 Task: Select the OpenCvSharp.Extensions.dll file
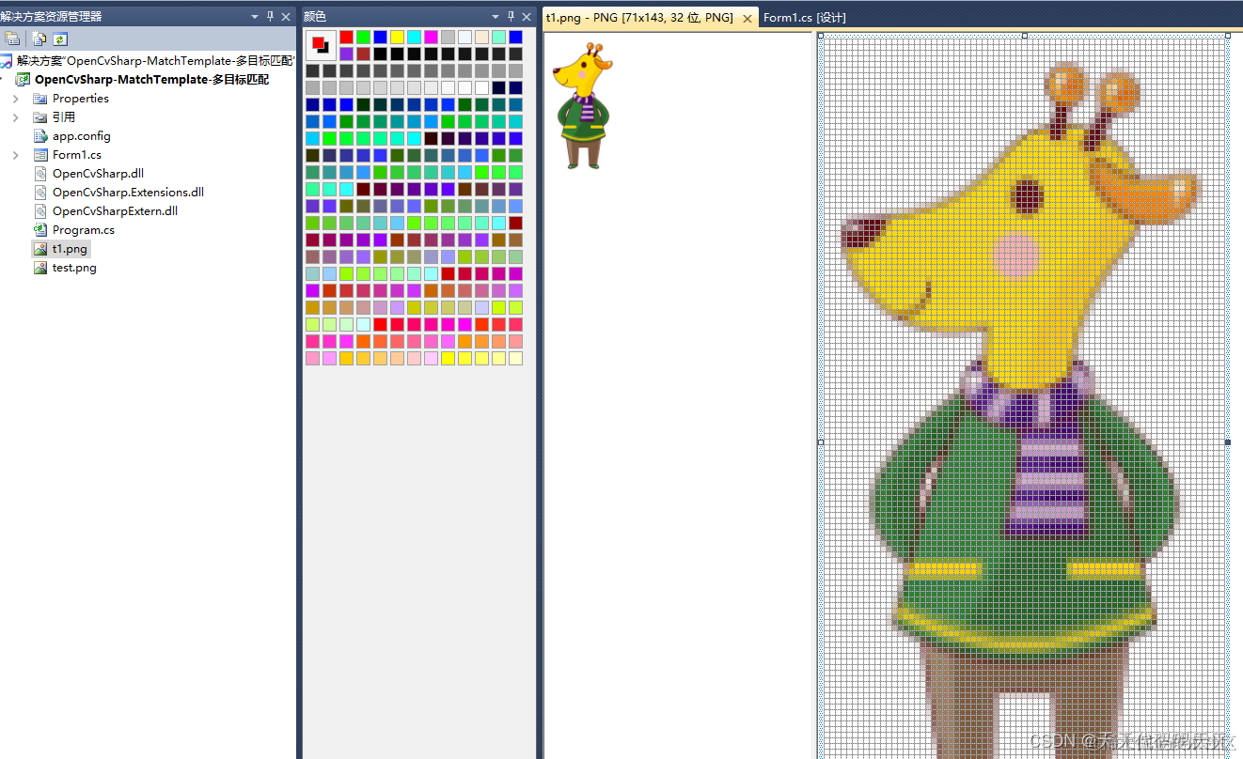128,193
